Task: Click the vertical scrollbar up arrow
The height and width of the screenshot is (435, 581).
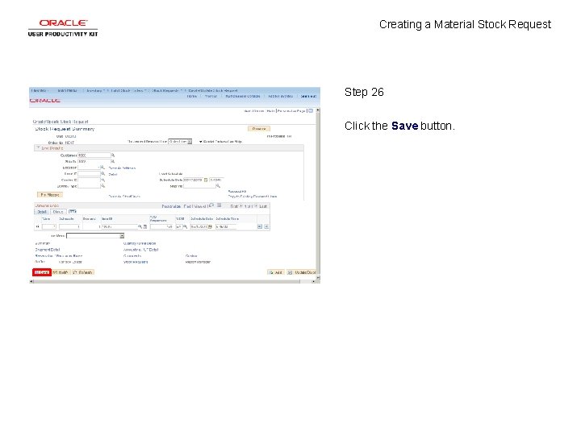Action: (318, 110)
